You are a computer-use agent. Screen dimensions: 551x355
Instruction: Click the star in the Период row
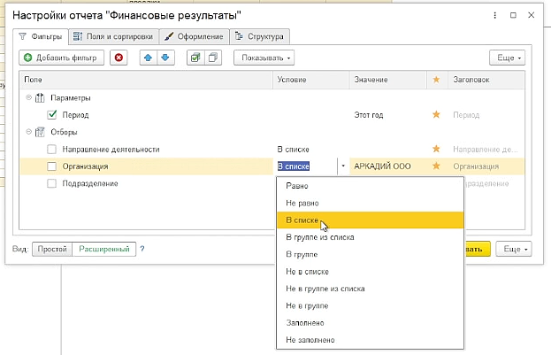(436, 115)
